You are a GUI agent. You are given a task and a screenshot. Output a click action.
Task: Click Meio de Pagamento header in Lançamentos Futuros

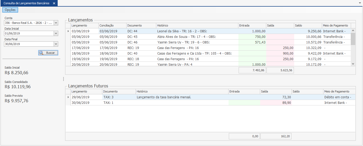pyautogui.click(x=336, y=91)
